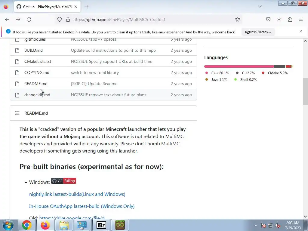Click the muted volume speaker tray icon
Screen dimensions: 308x231
(x=278, y=225)
